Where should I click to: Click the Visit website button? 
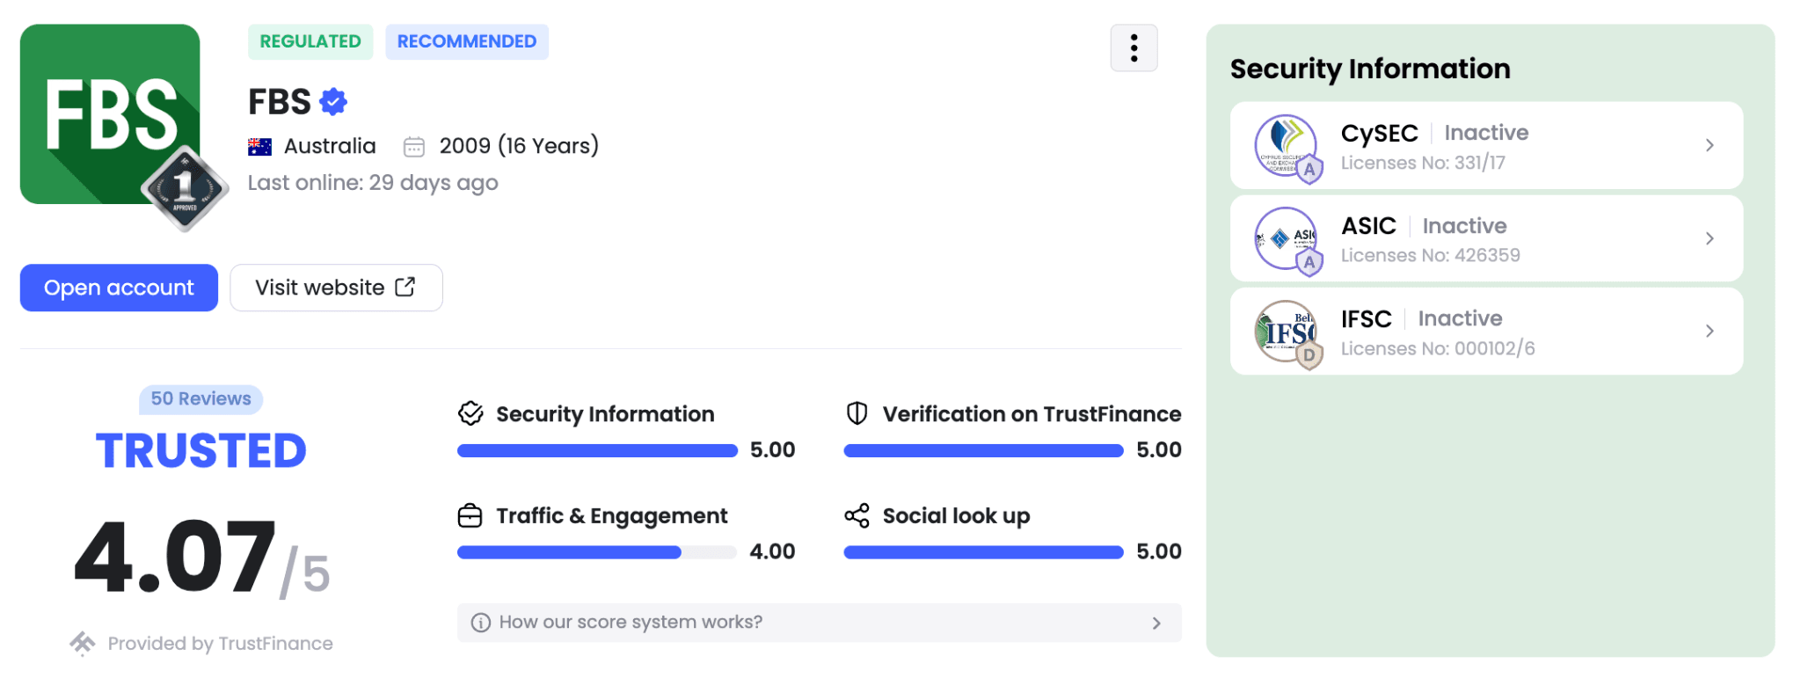pos(336,288)
